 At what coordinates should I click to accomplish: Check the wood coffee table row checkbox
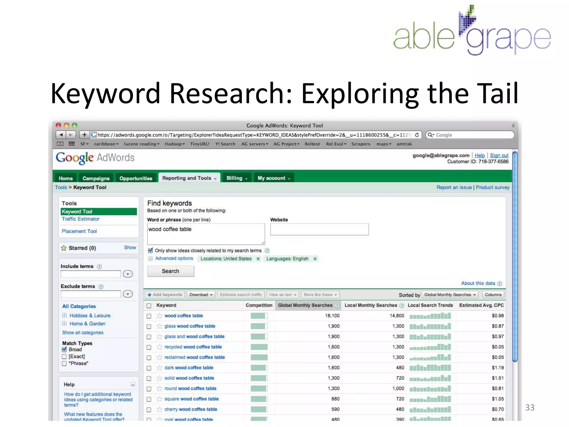click(x=149, y=316)
